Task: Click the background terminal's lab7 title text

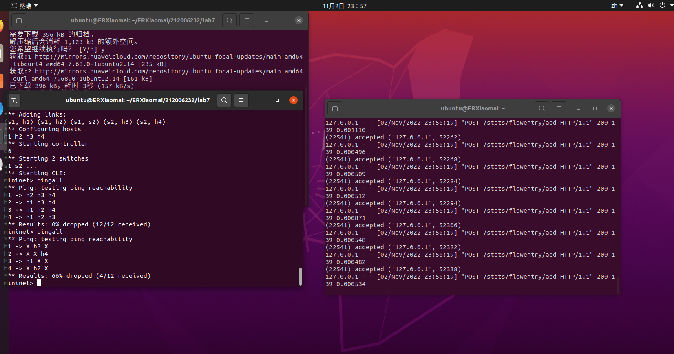Action: pyautogui.click(x=143, y=20)
